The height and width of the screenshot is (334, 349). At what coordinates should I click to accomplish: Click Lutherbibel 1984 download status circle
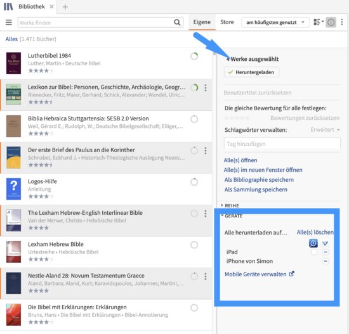pyautogui.click(x=194, y=56)
